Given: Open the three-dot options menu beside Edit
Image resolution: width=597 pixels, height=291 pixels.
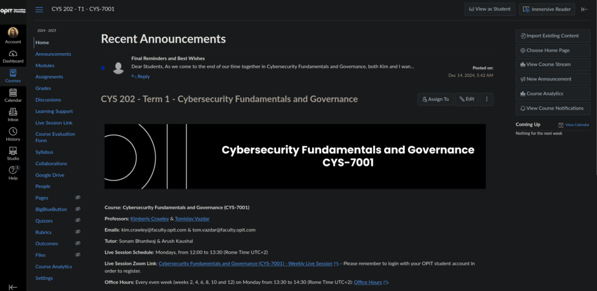Looking at the screenshot, I should point(487,99).
